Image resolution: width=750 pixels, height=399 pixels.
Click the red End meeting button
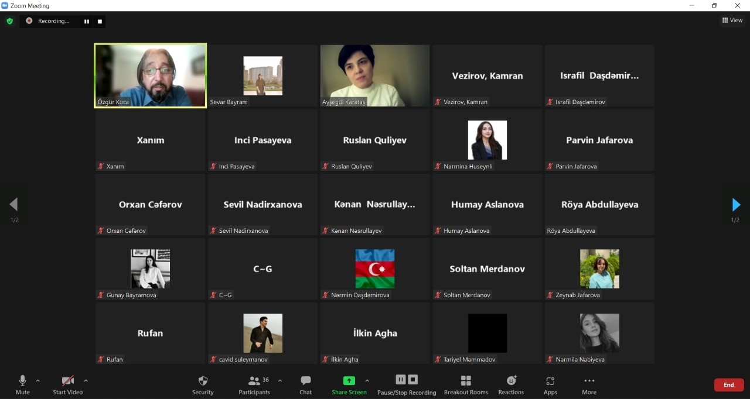[728, 385]
